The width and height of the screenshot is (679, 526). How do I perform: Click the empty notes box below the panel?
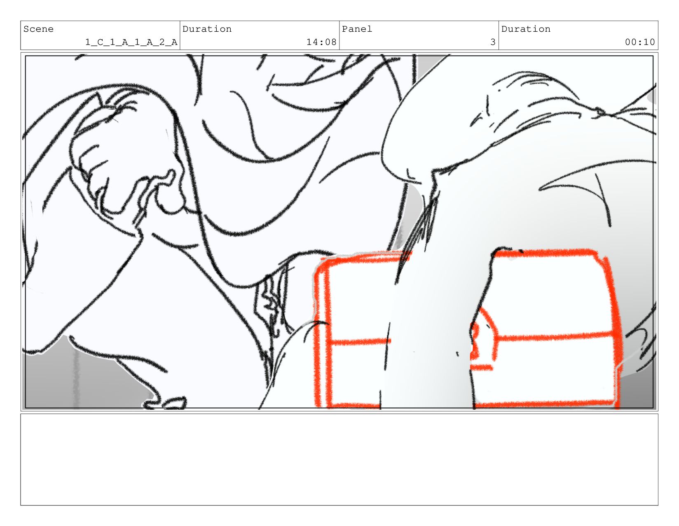pyautogui.click(x=339, y=459)
